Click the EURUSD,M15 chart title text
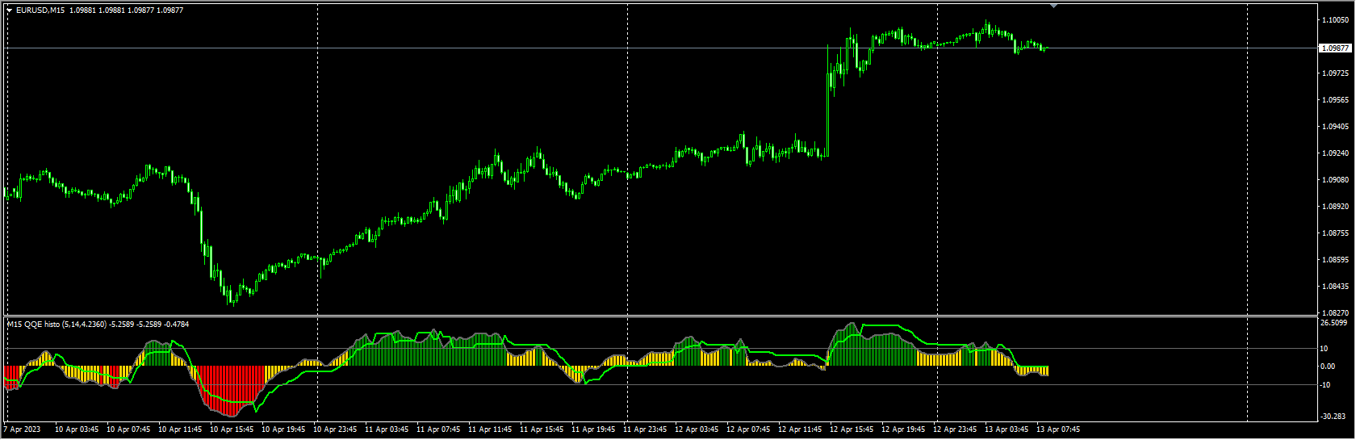 click(x=41, y=10)
